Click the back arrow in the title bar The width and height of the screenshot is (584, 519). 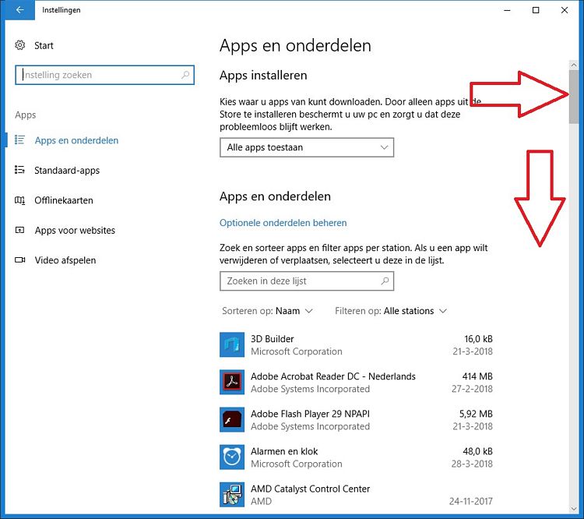pyautogui.click(x=19, y=10)
